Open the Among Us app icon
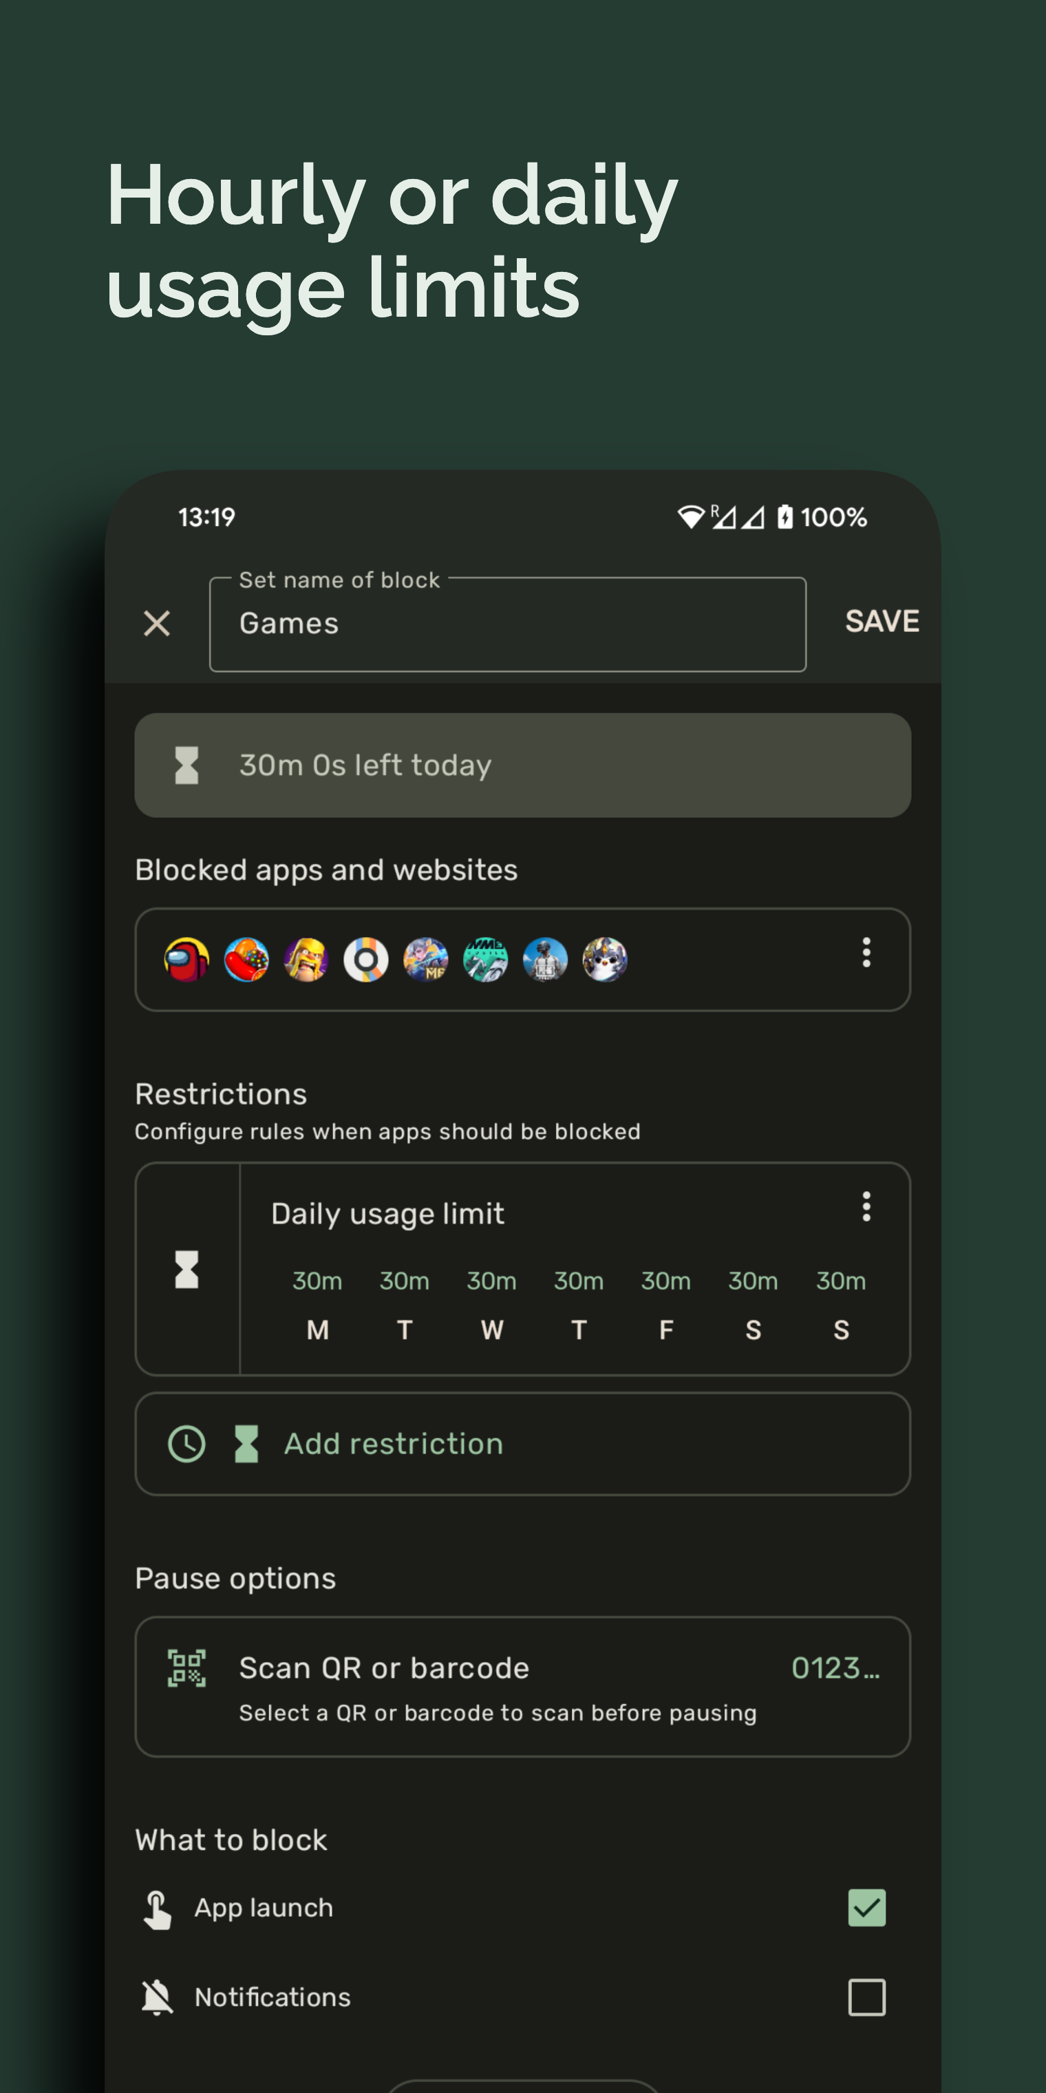The width and height of the screenshot is (1046, 2093). tap(186, 960)
